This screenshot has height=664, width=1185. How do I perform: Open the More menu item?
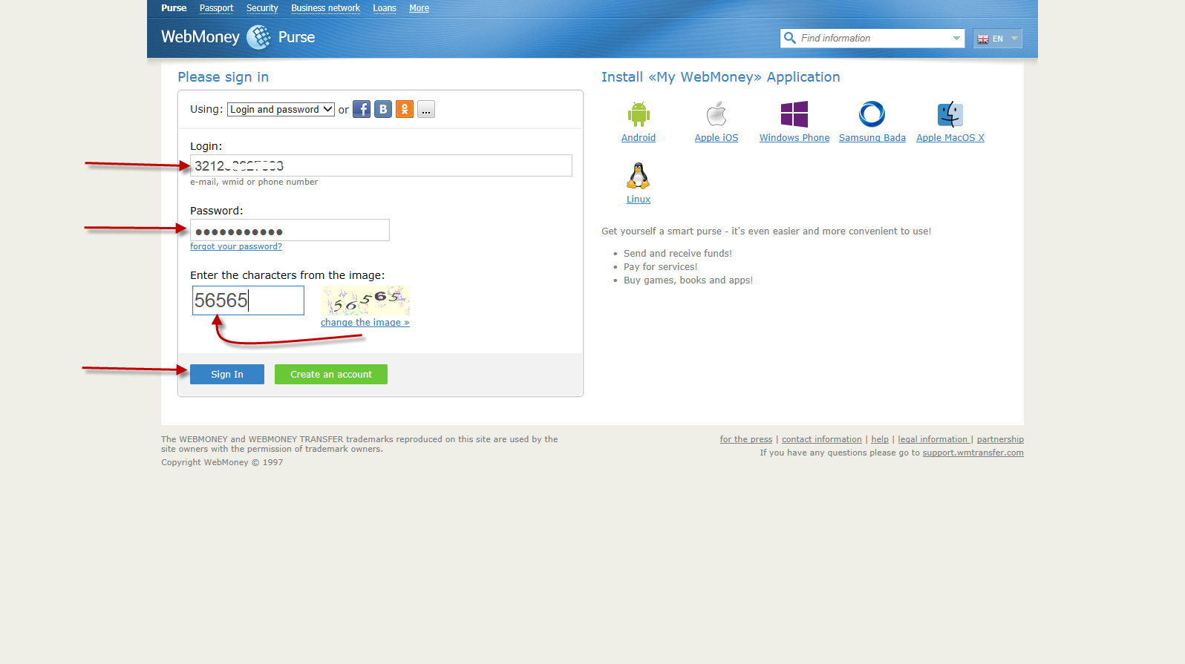pos(419,8)
